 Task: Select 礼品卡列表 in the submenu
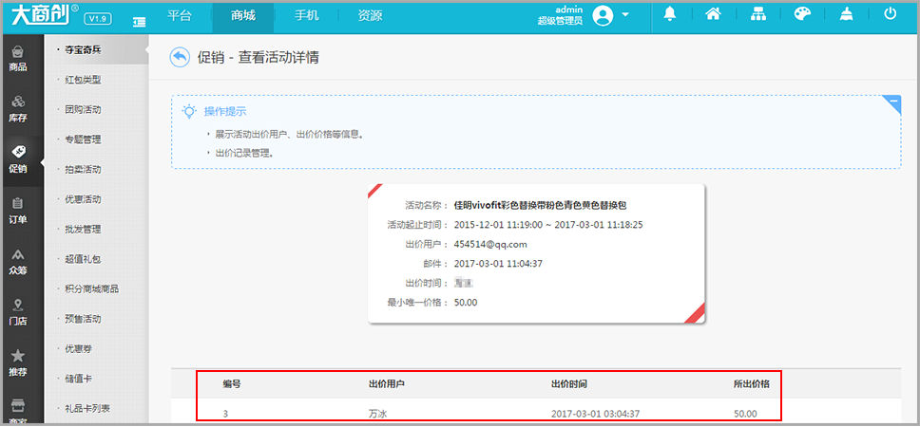coord(87,408)
